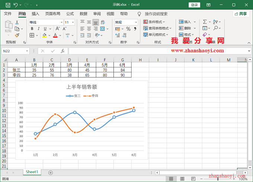
Task: Open font color dropdown arrow
Action: [x=60, y=35]
